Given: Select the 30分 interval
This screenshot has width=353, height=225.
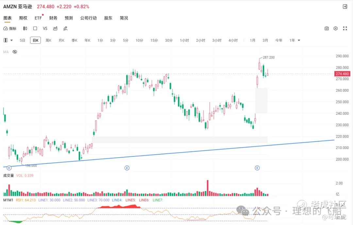Looking at the screenshot, I should [x=169, y=40].
